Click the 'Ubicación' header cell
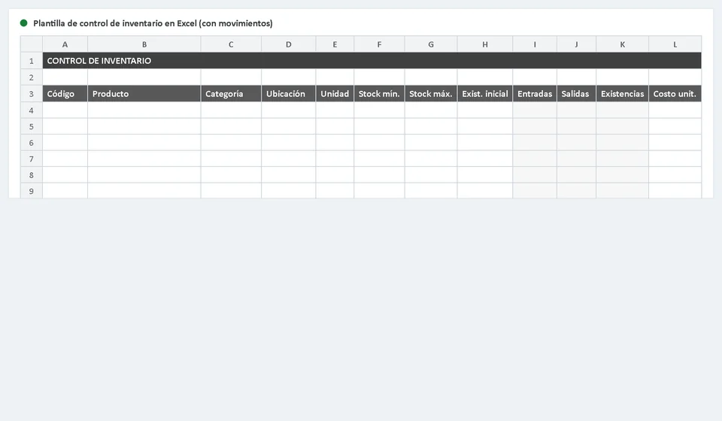The width and height of the screenshot is (722, 421). (x=288, y=94)
